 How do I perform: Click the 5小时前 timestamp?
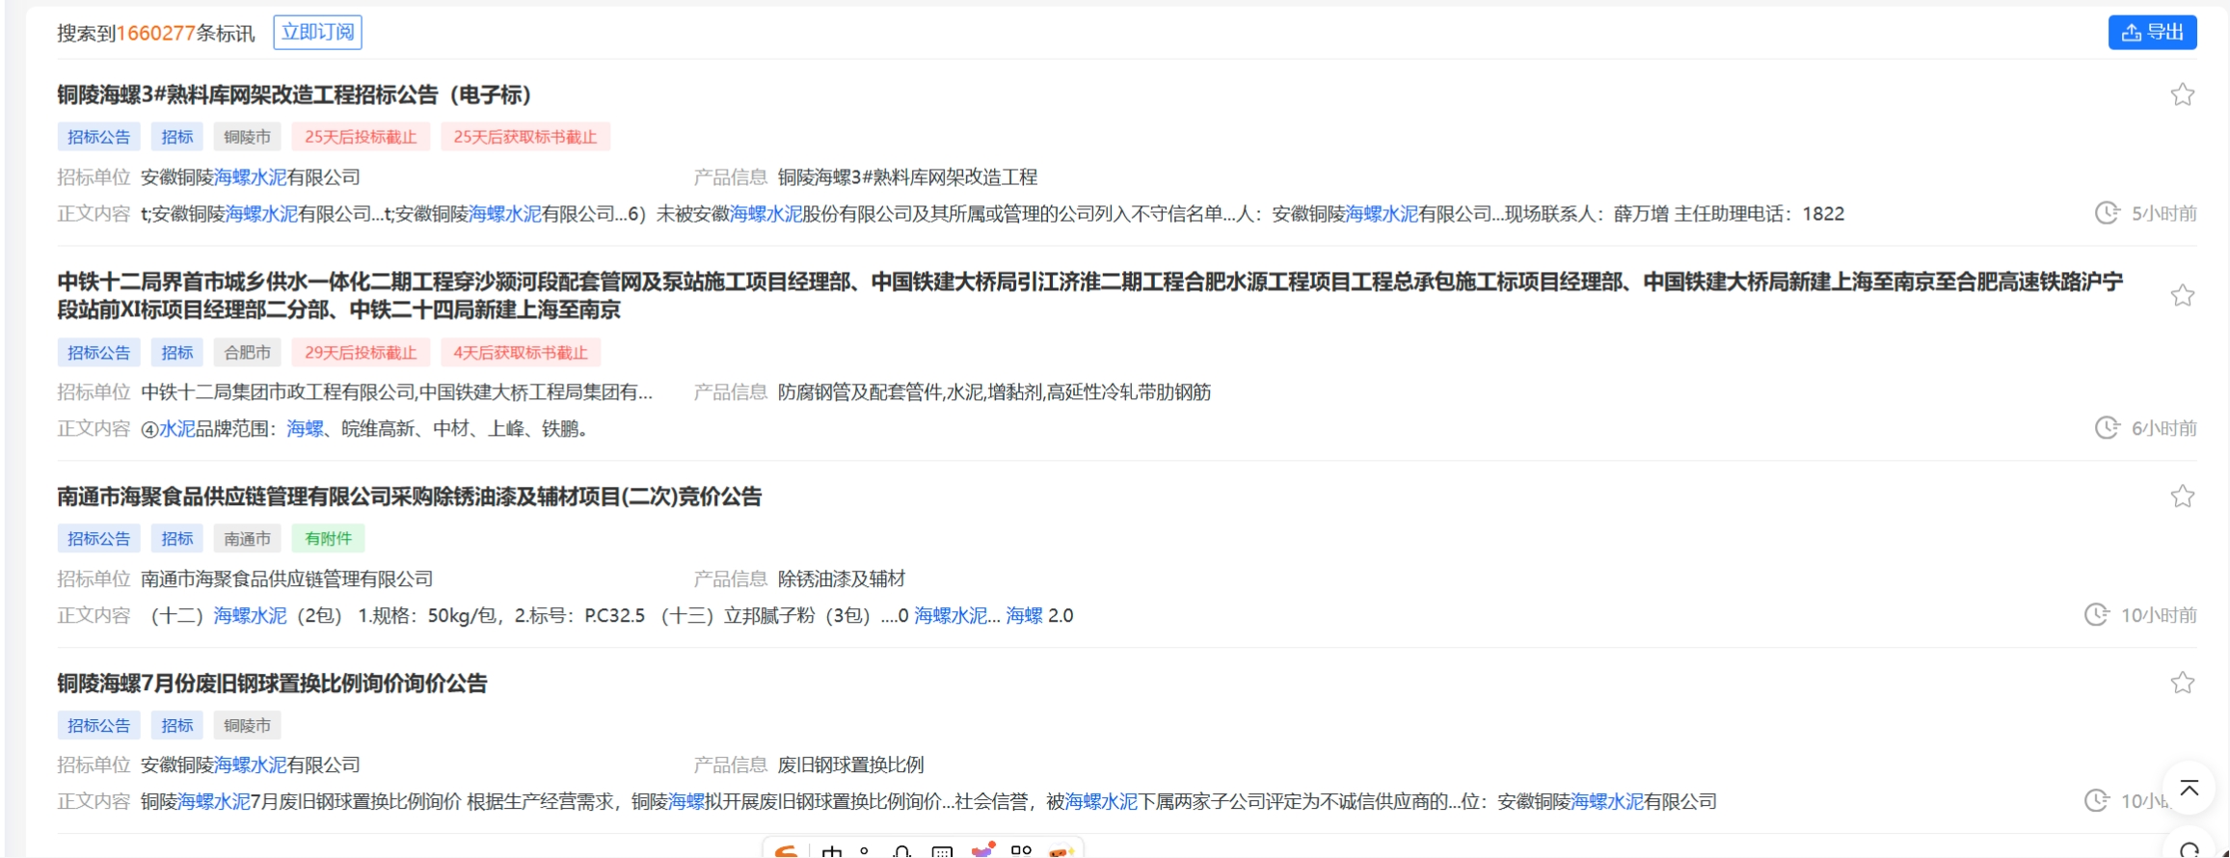tap(2163, 213)
